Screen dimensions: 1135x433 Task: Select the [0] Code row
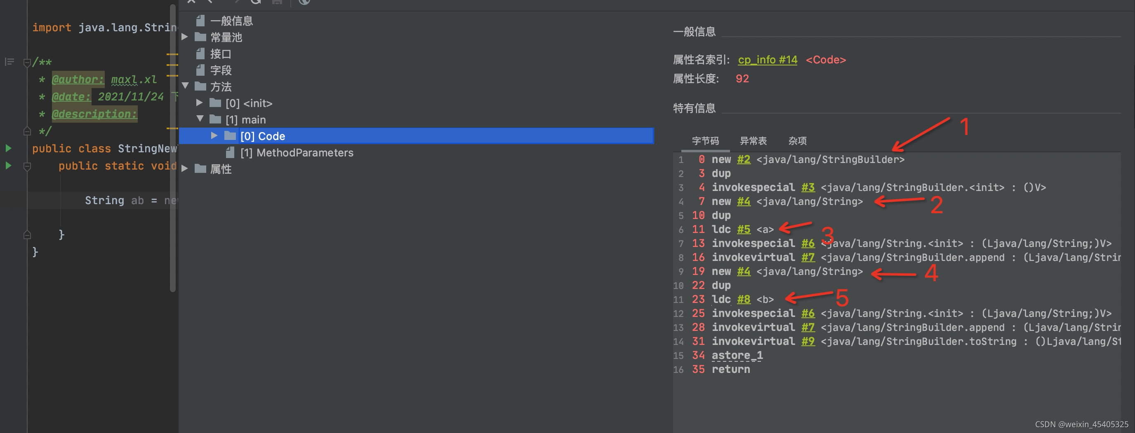pyautogui.click(x=416, y=136)
